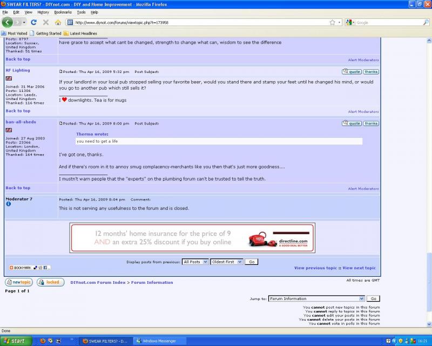The image size is (432, 346).
Task: Quote ban-all-sheds' post
Action: (352, 123)
